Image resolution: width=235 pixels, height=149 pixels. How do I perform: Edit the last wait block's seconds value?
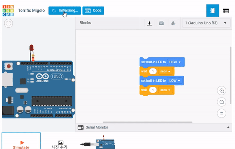[x=153, y=90]
